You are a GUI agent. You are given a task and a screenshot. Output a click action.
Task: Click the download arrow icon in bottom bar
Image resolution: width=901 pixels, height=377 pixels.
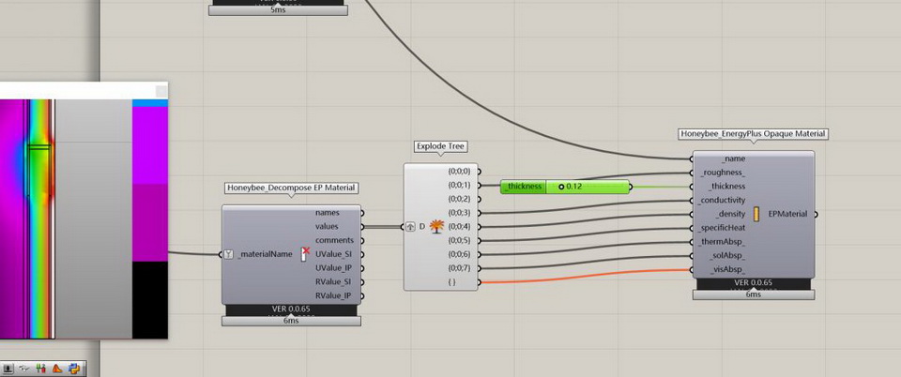tap(8, 369)
